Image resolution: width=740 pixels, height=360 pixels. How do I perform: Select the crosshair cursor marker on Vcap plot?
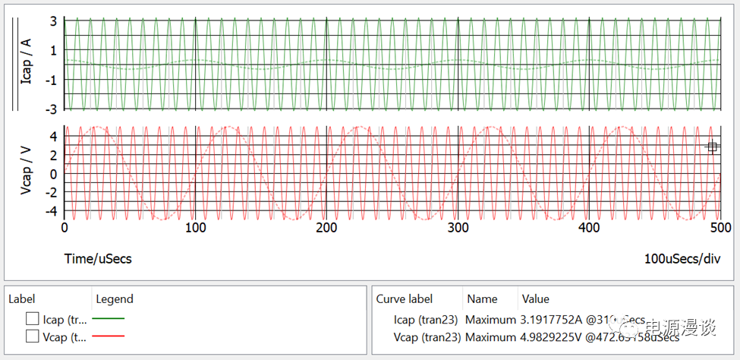(x=712, y=147)
